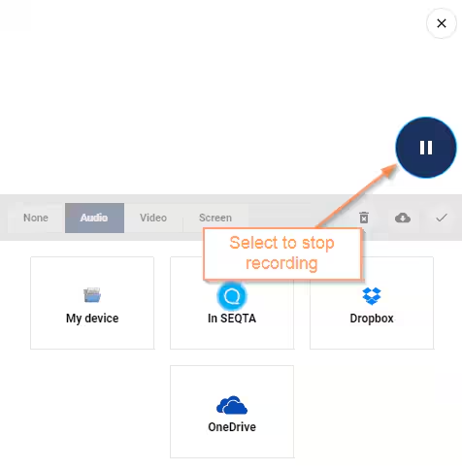462x471 pixels.
Task: Switch to the Audio recording mode
Action: 94,218
